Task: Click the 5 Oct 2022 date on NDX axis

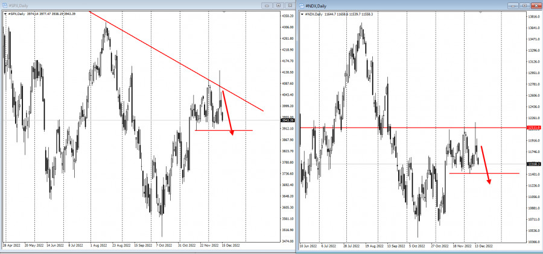Action: click(416, 246)
